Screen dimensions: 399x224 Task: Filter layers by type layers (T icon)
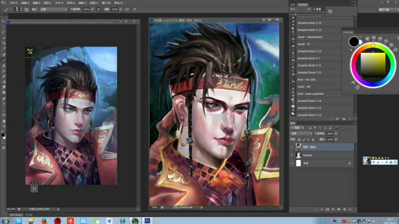click(320, 128)
